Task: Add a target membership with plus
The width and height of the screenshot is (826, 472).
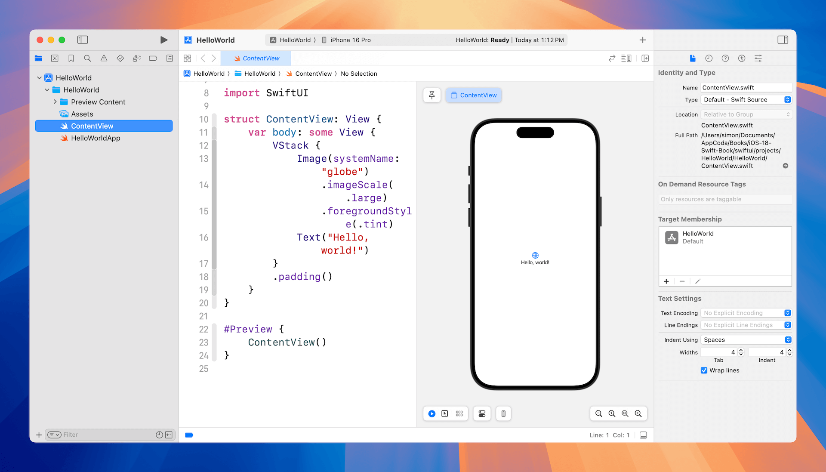Action: point(666,281)
